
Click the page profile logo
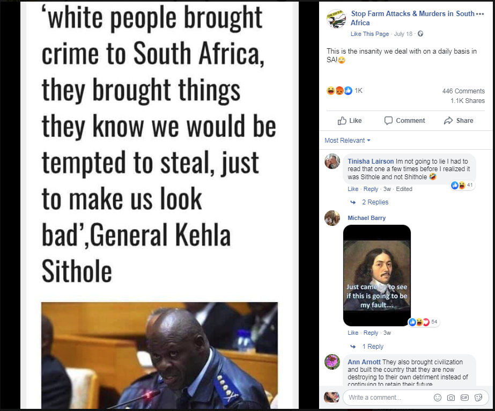coord(336,19)
